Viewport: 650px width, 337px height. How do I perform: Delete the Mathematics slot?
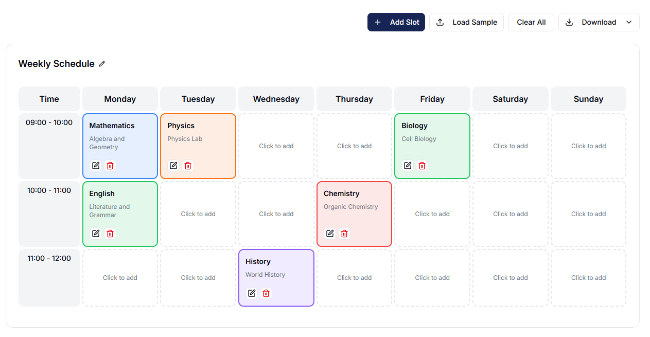coord(110,166)
